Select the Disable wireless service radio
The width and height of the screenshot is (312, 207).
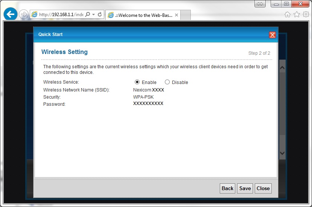point(167,82)
